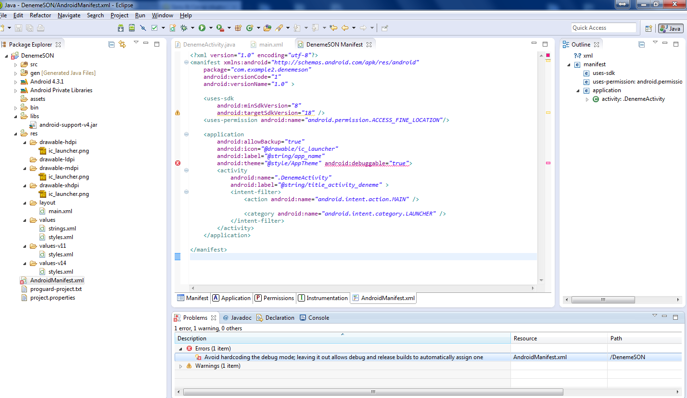Collapse the DenemeSON project node

point(6,56)
